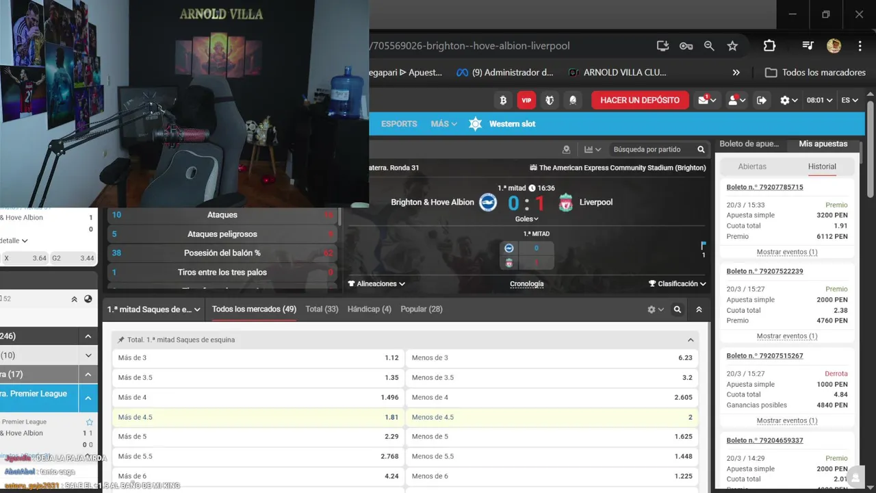Switch to Mis apuestas tab

(x=823, y=144)
